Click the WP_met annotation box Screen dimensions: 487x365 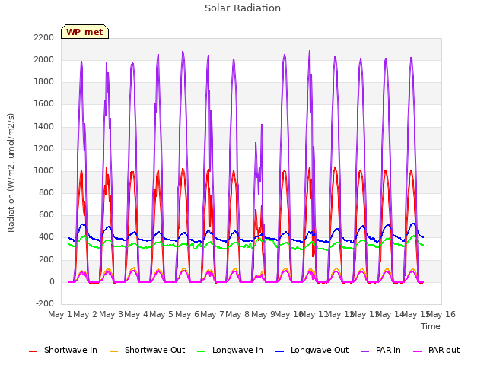84,32
